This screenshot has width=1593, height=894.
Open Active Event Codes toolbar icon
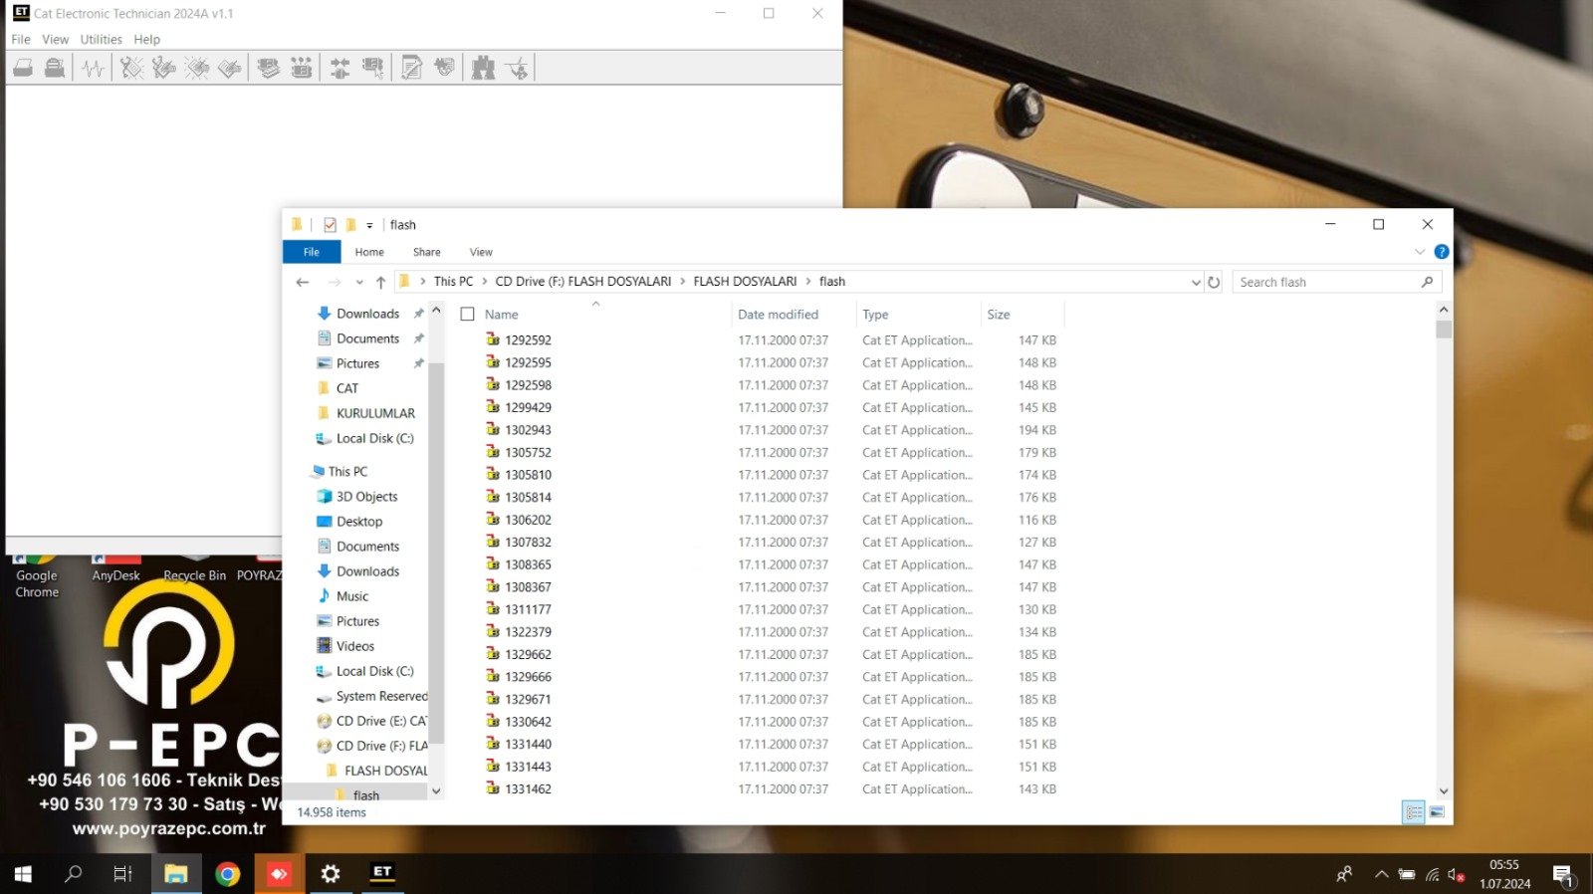coord(197,68)
